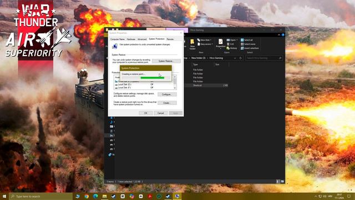Switch to the Computer Name tab
Image resolution: width=355 pixels, height=200 pixels.
click(x=117, y=39)
